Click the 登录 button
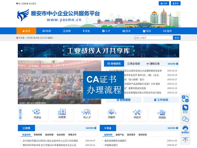Image resolution: width=197 pixels, height=148 pixels. click(x=176, y=3)
